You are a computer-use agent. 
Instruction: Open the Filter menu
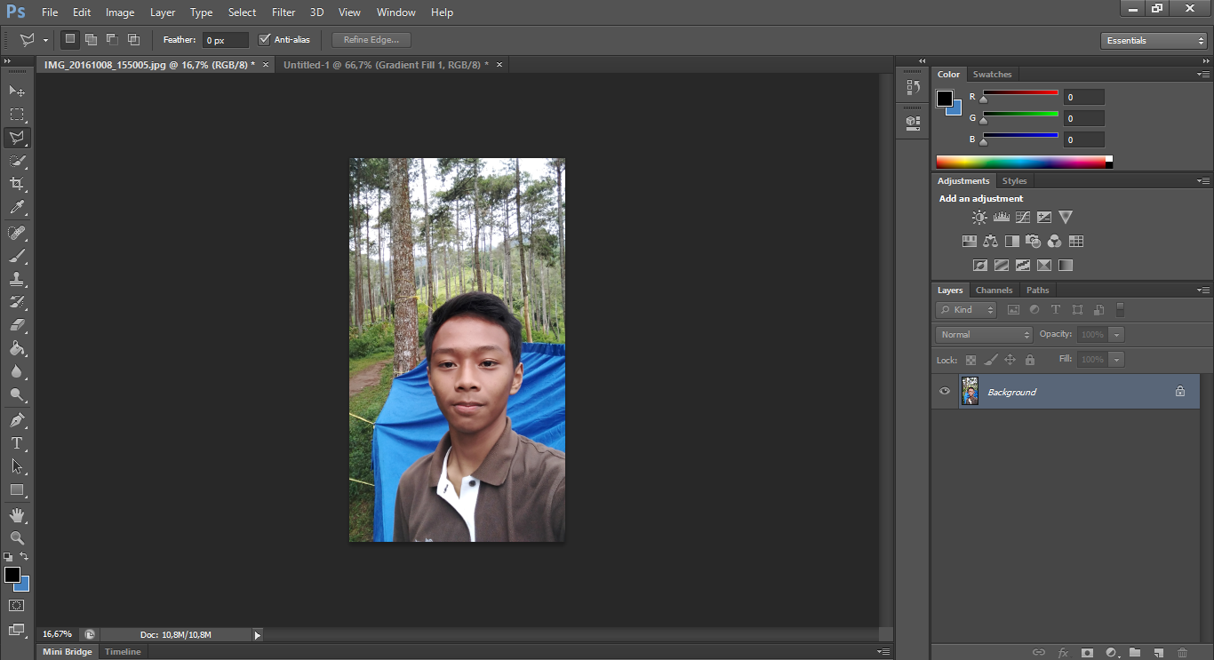coord(284,12)
